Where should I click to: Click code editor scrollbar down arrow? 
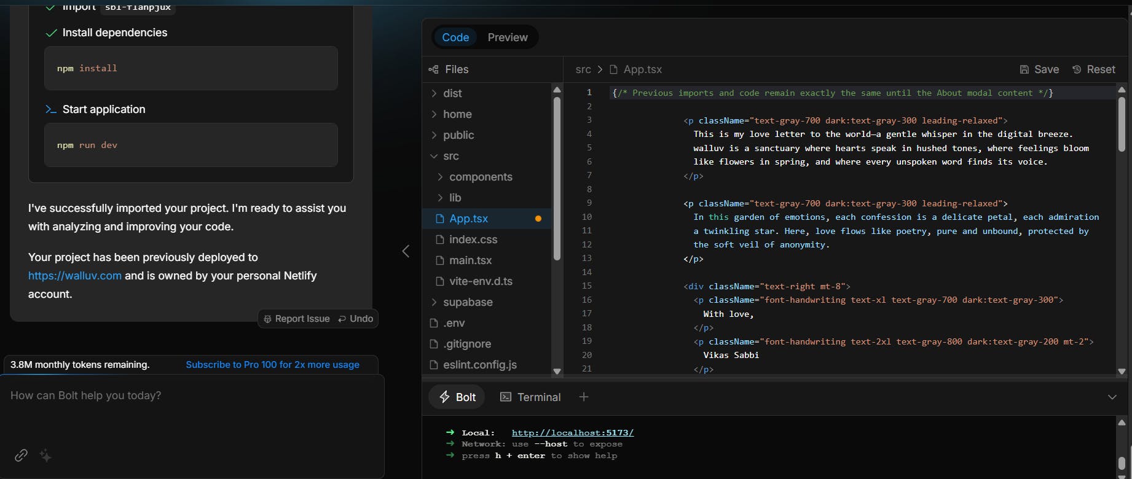pyautogui.click(x=1122, y=371)
